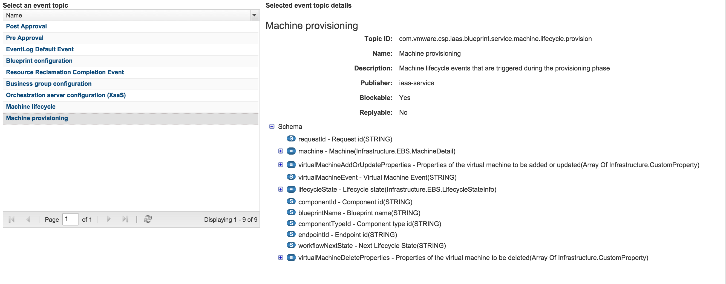Screen dimensions: 726x284
Task: Jump to the last page using the paging arrow
Action: [125, 219]
